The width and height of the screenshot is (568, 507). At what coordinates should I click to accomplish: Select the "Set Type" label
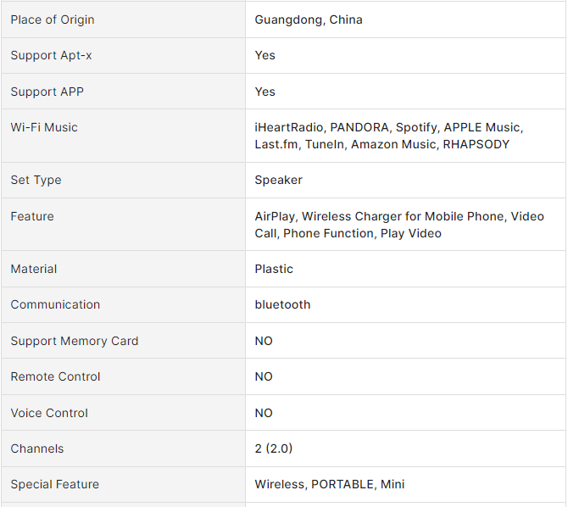[36, 180]
